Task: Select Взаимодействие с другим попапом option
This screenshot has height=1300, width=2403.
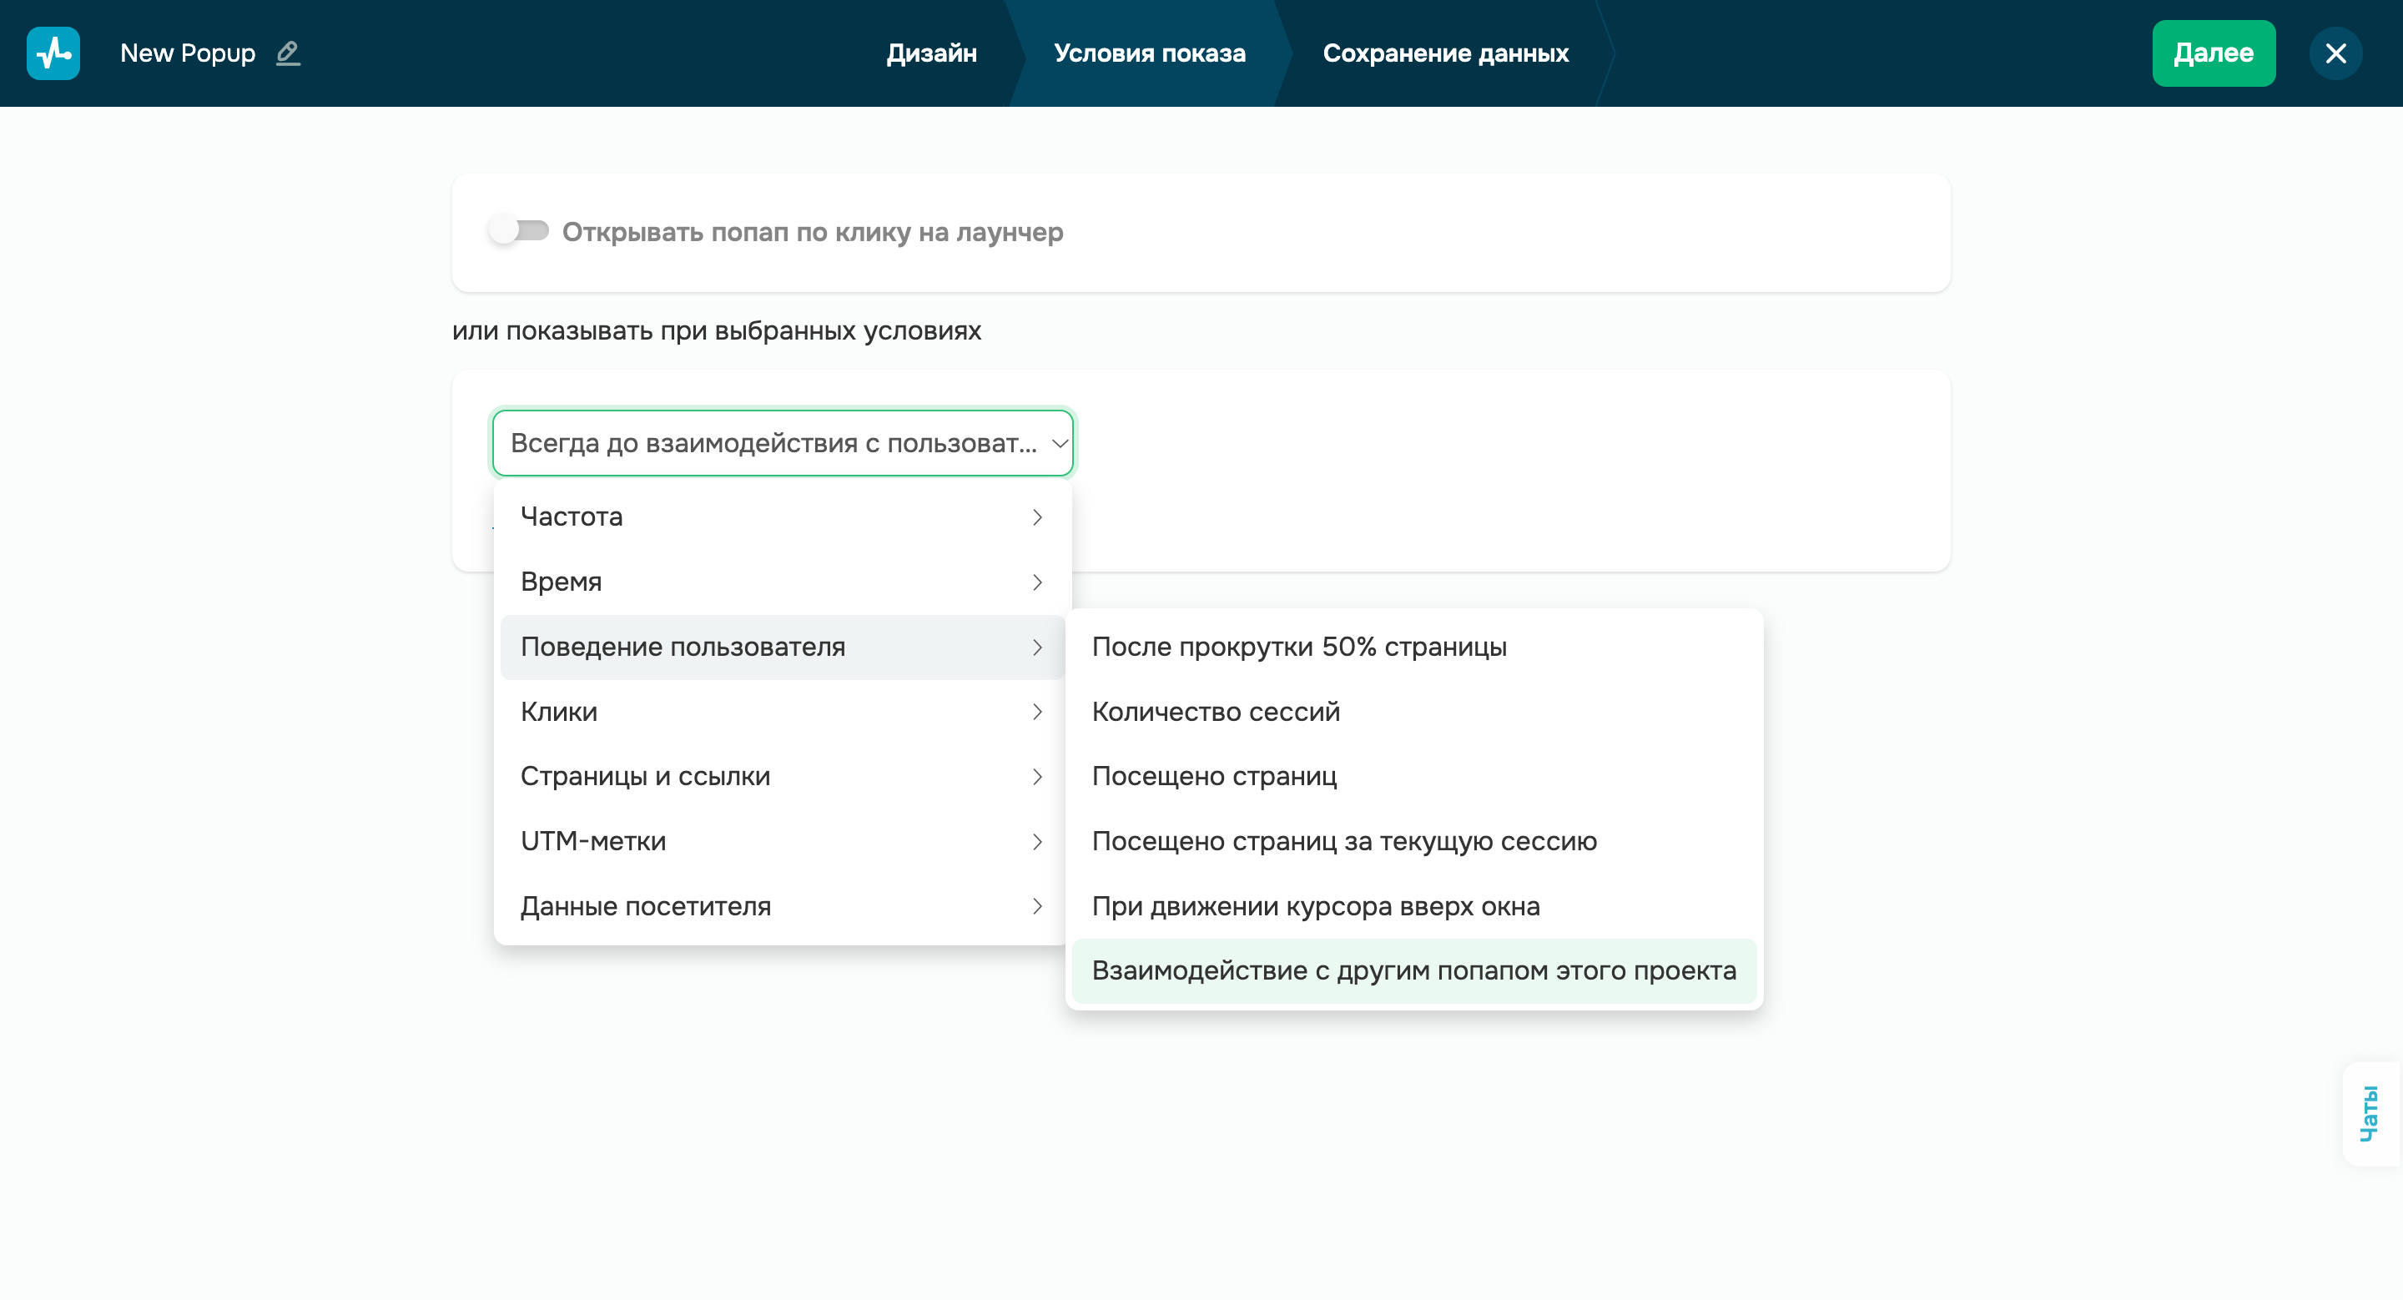Action: coord(1413,970)
